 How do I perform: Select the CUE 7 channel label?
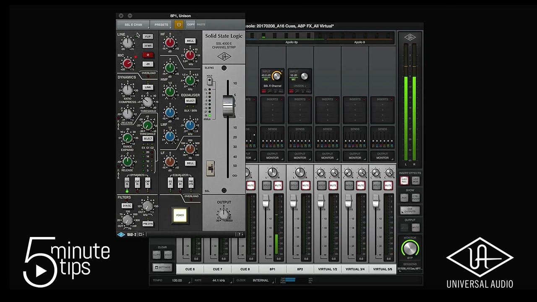point(217,269)
